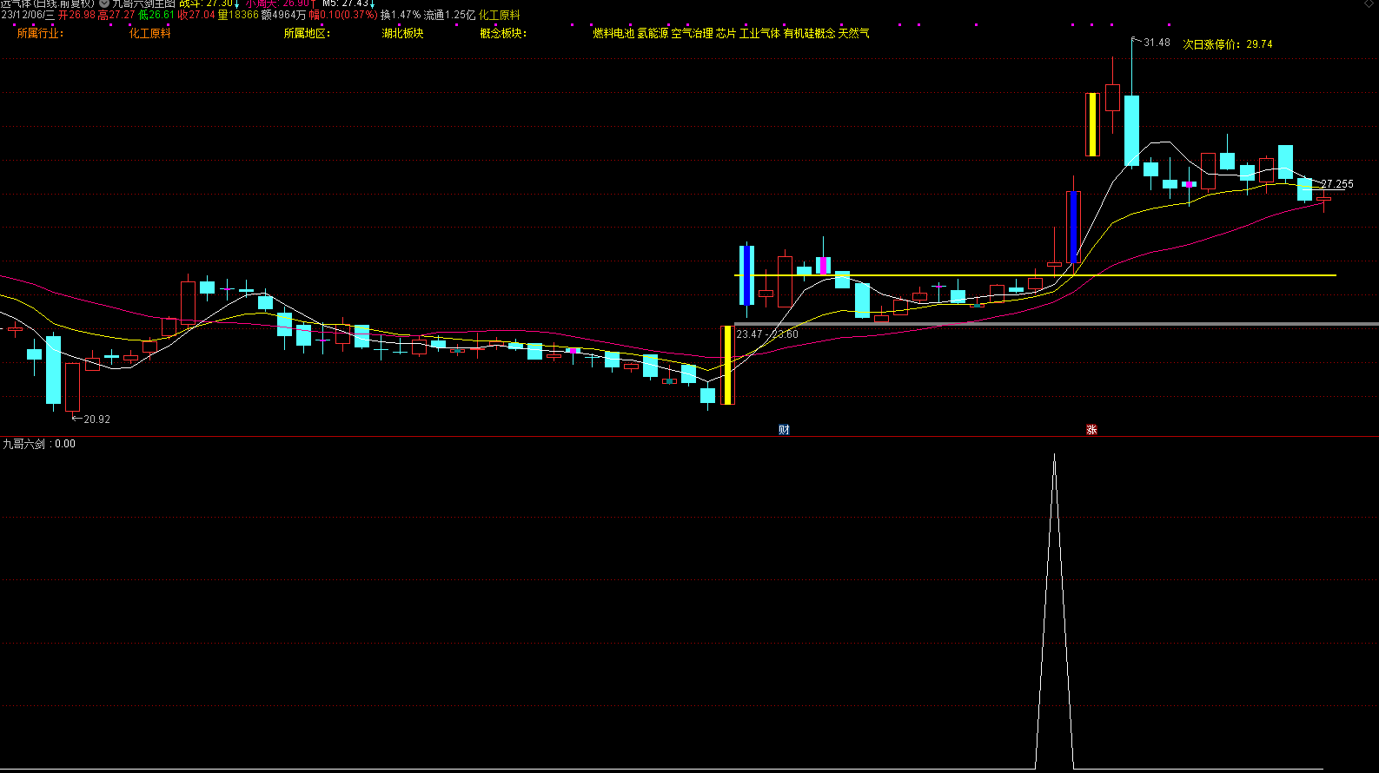Click the 23.47 - 23.60 gap range label

767,334
